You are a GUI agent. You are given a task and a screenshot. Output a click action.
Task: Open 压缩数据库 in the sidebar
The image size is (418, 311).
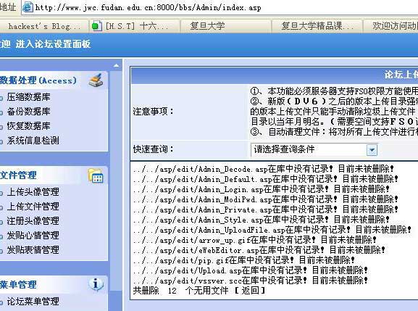point(28,97)
